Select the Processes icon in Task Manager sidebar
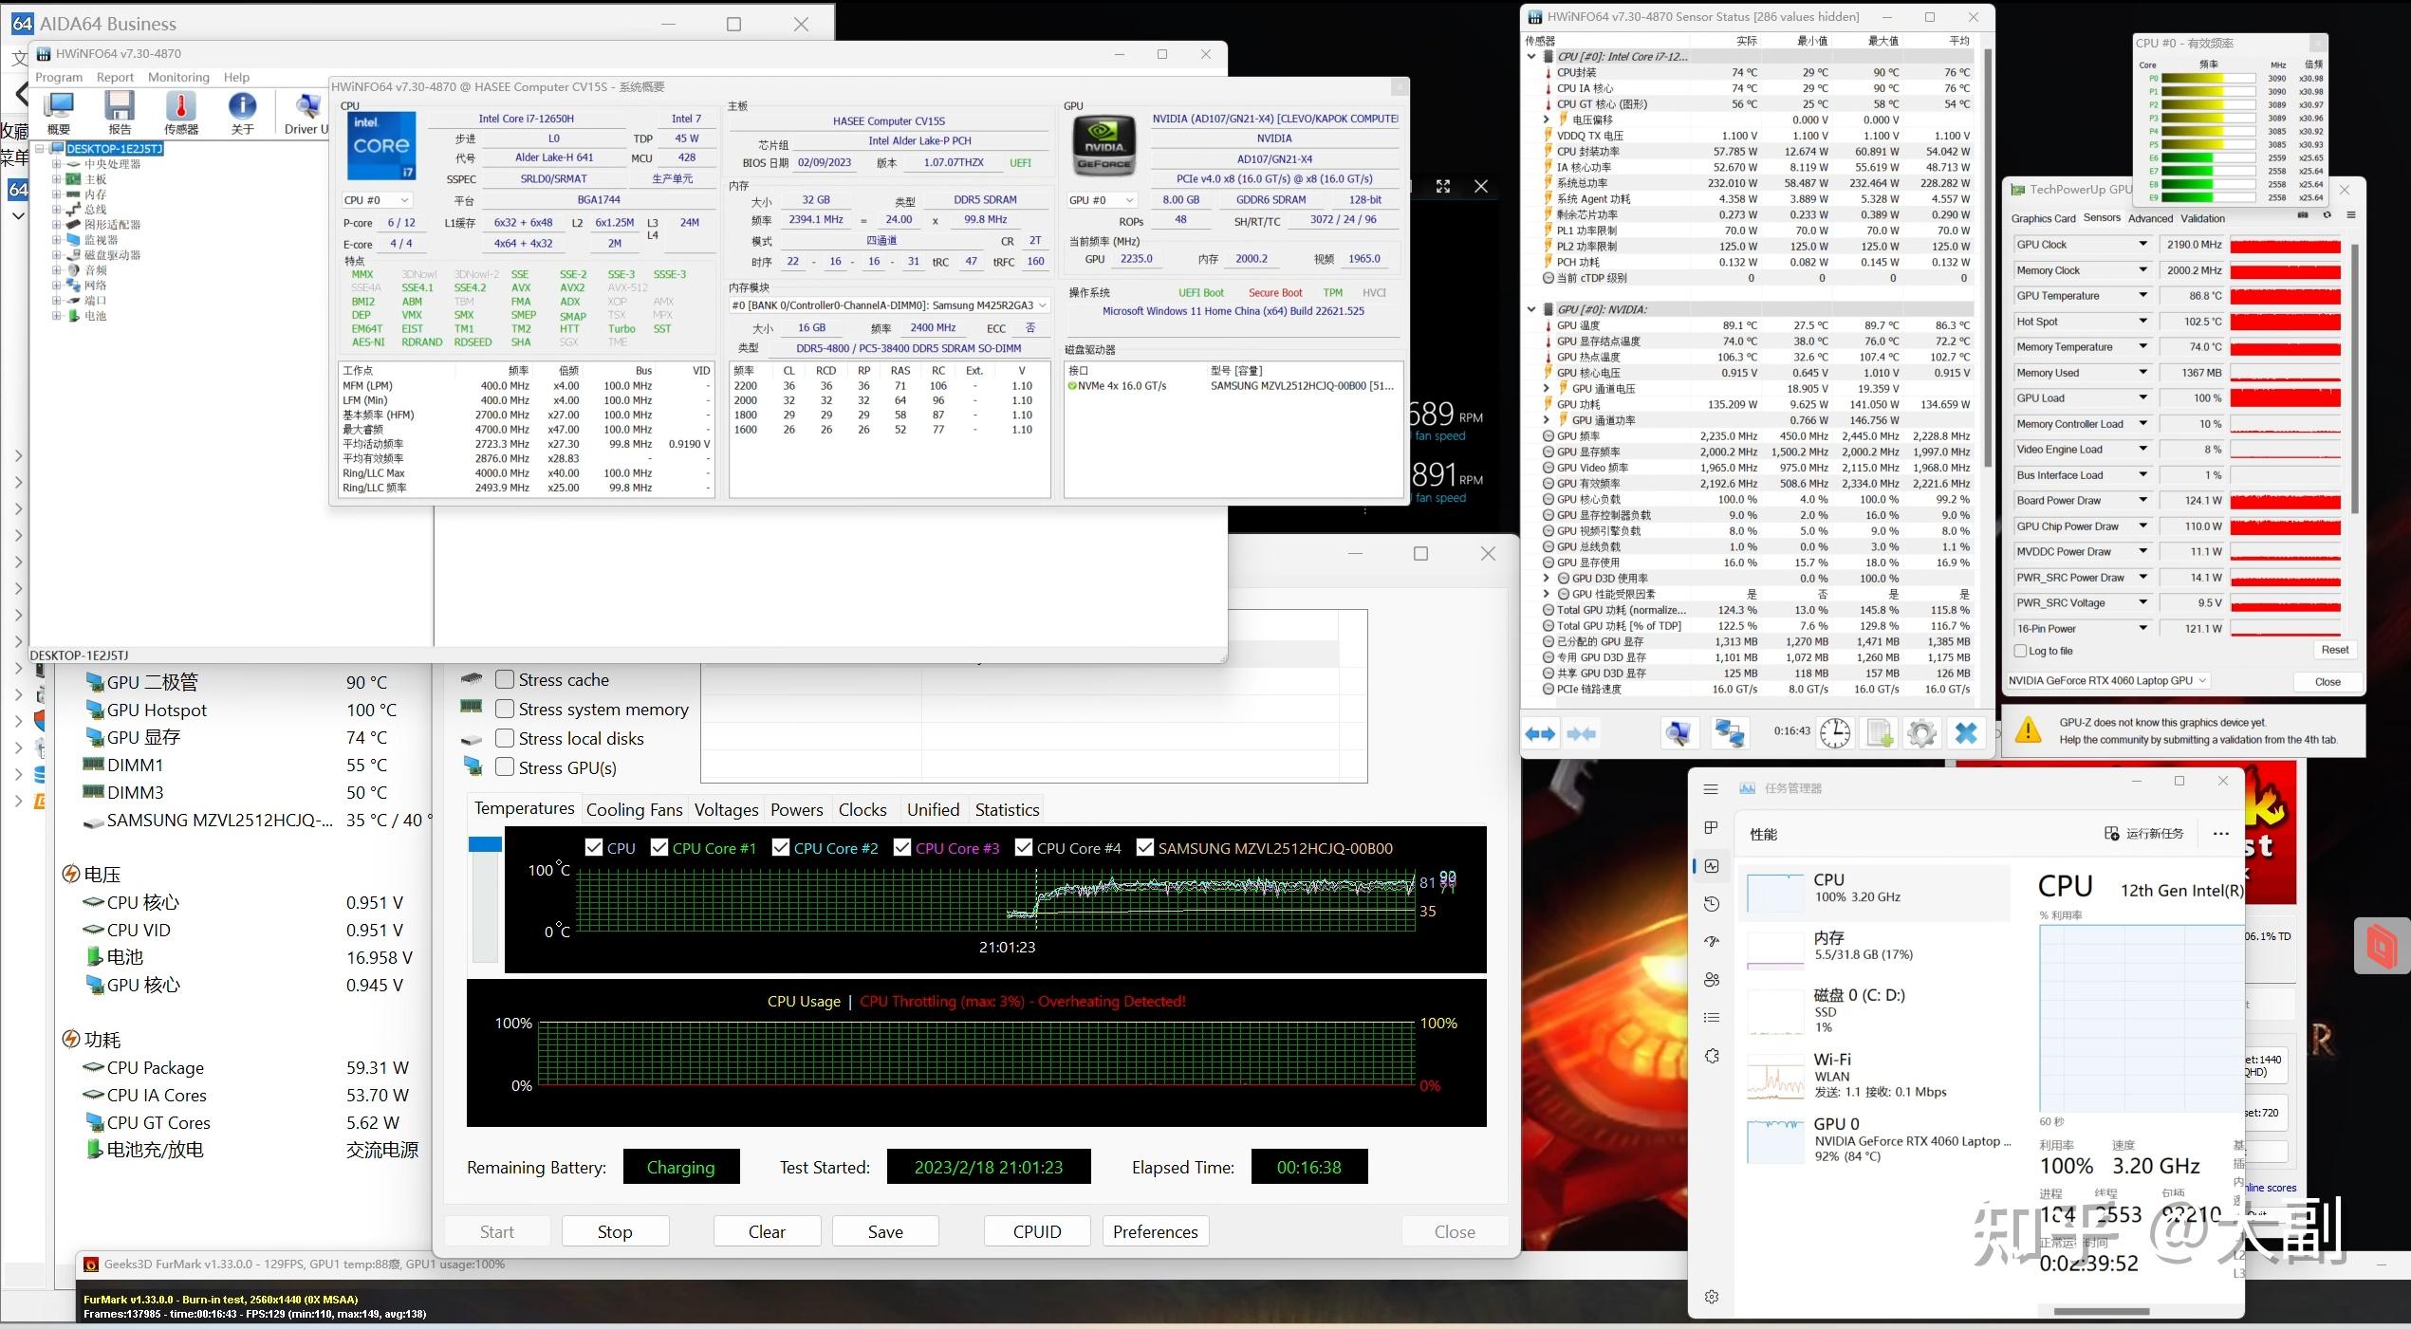 click(1711, 827)
